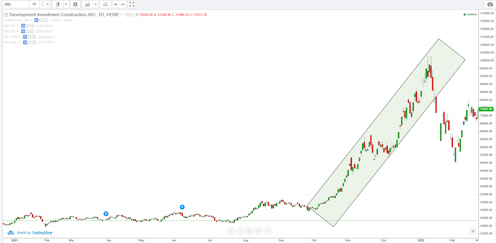Reset chart view with the refresh button
Screen dimensions: 496x243
(249, 231)
